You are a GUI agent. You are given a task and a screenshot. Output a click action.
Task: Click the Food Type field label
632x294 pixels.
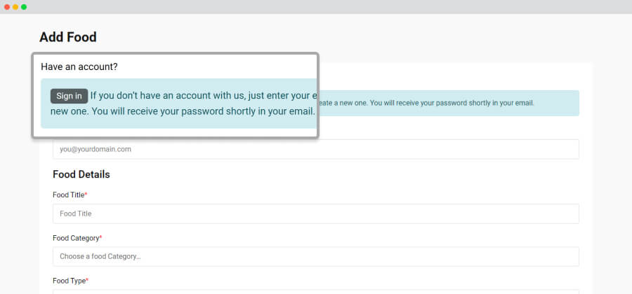[x=70, y=281]
